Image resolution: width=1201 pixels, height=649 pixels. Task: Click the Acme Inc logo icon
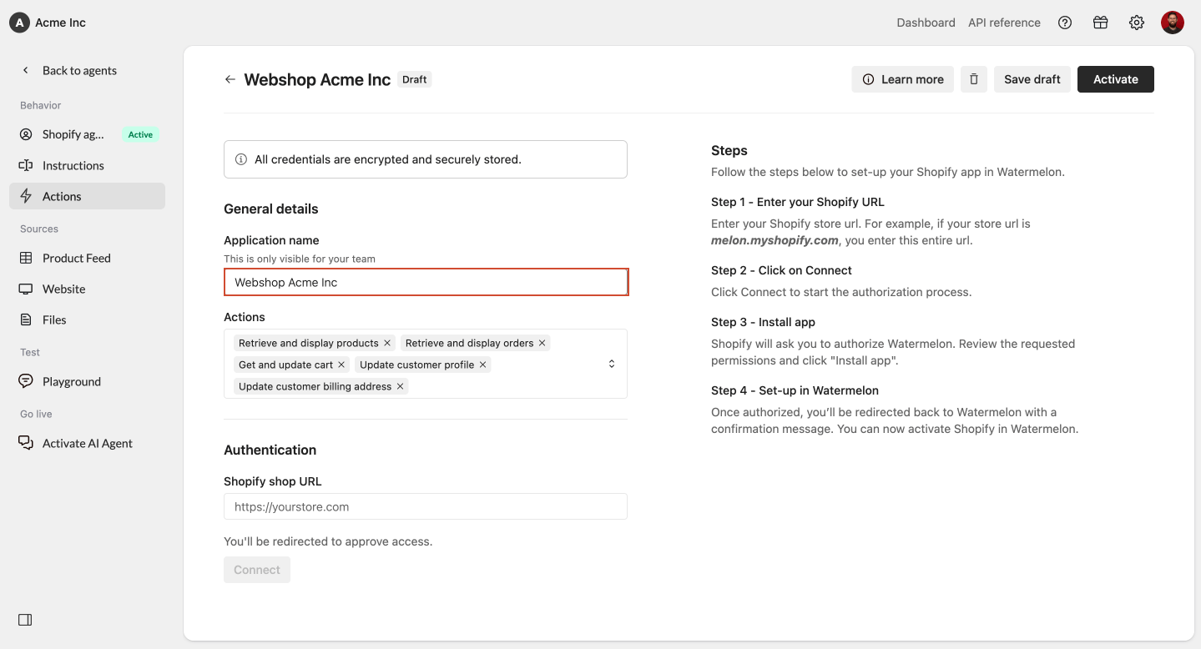point(19,23)
